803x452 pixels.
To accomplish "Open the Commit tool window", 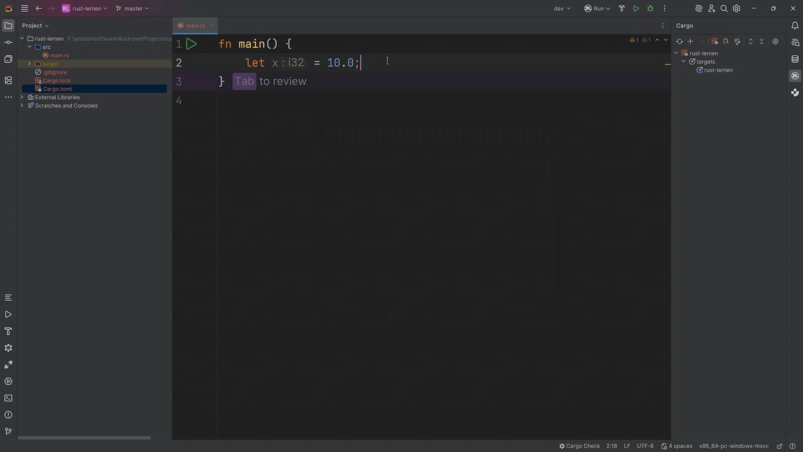I will (8, 43).
